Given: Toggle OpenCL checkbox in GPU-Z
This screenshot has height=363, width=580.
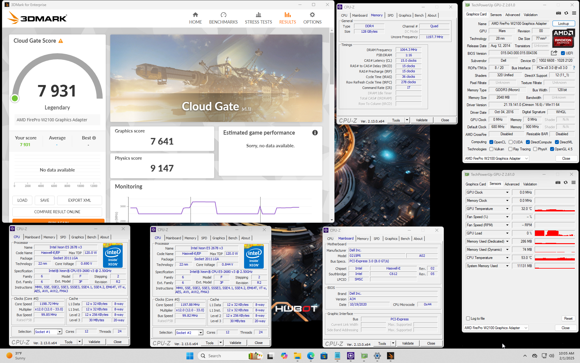Looking at the screenshot, I should pyautogui.click(x=491, y=142).
